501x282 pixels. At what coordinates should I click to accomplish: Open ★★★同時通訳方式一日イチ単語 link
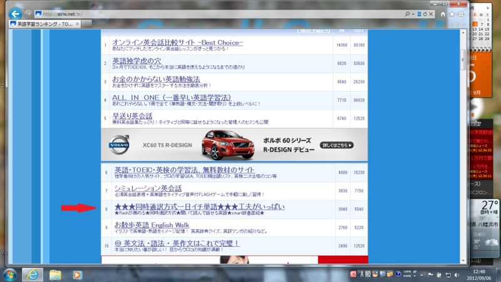(x=199, y=207)
